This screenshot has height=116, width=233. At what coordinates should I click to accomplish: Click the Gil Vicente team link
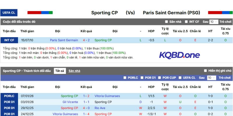pos(70,102)
